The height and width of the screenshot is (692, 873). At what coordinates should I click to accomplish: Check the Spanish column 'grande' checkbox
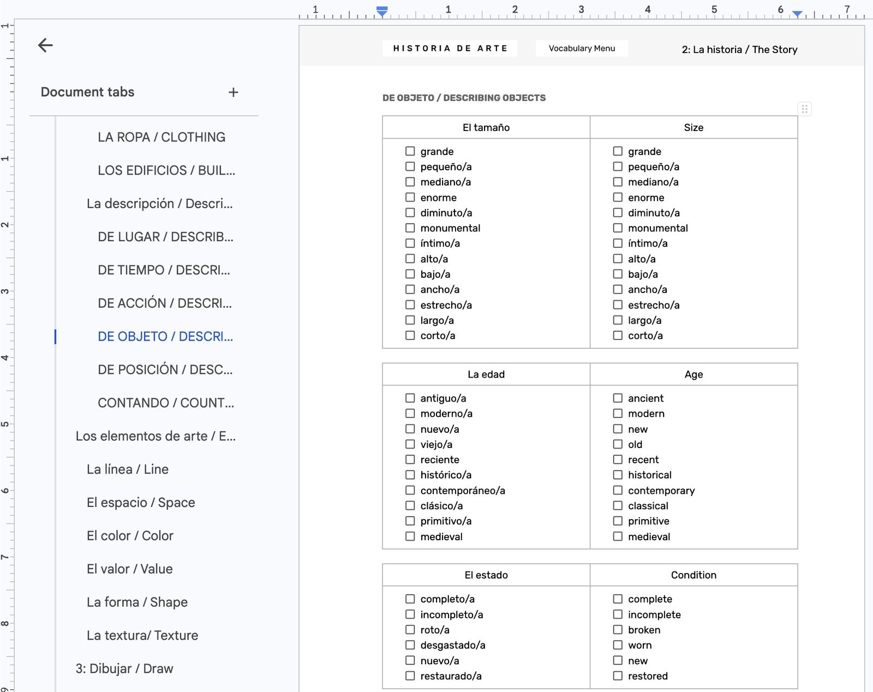click(x=410, y=151)
